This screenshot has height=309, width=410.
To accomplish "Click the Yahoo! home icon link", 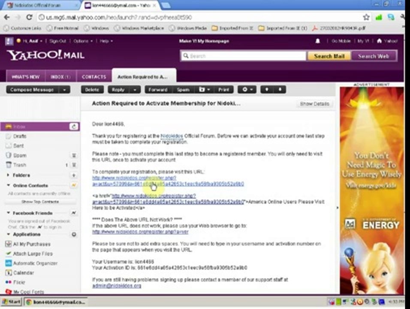I will point(387,41).
